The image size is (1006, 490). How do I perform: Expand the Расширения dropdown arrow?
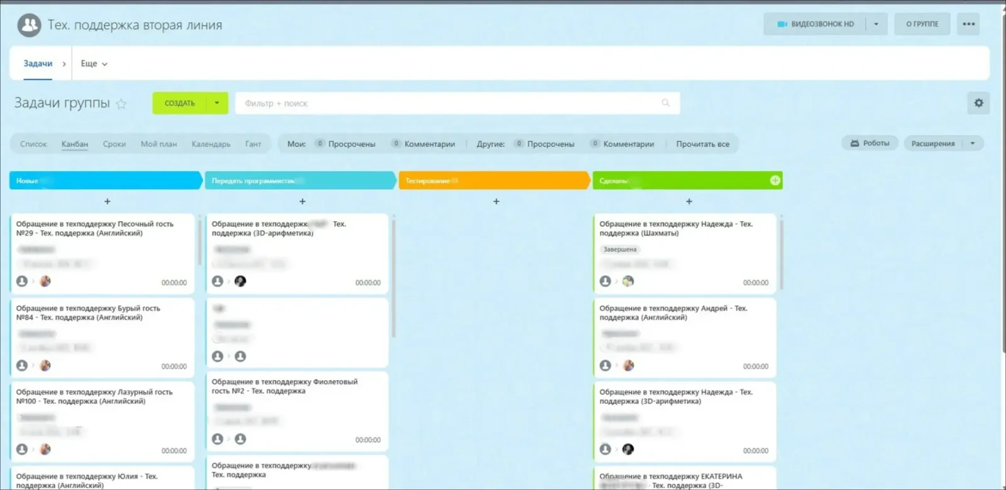click(973, 143)
